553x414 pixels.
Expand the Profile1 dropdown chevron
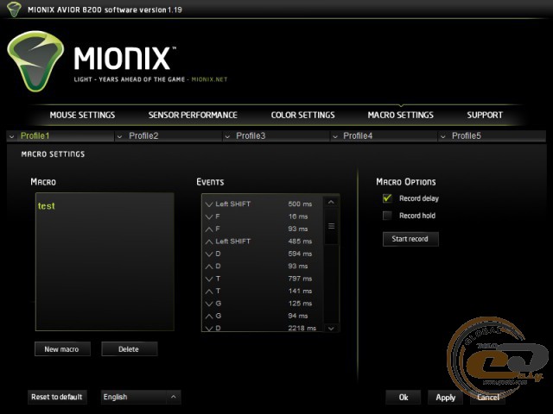(11, 136)
